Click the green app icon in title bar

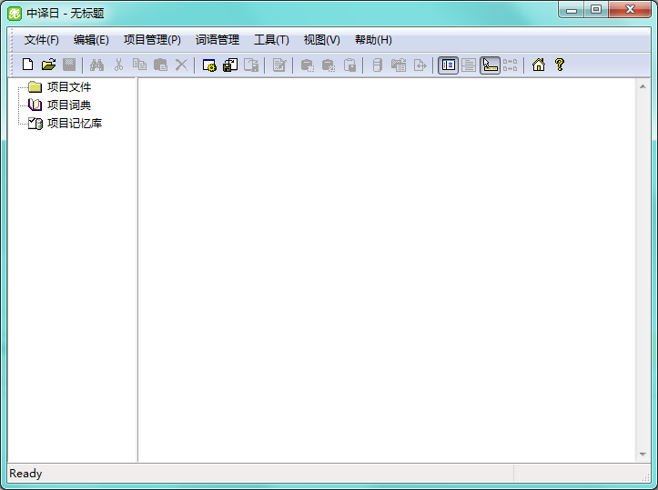point(15,14)
